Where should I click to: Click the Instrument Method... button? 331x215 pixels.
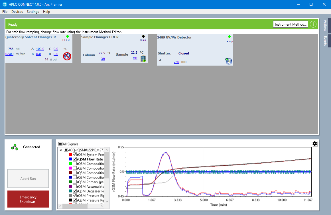coord(291,24)
